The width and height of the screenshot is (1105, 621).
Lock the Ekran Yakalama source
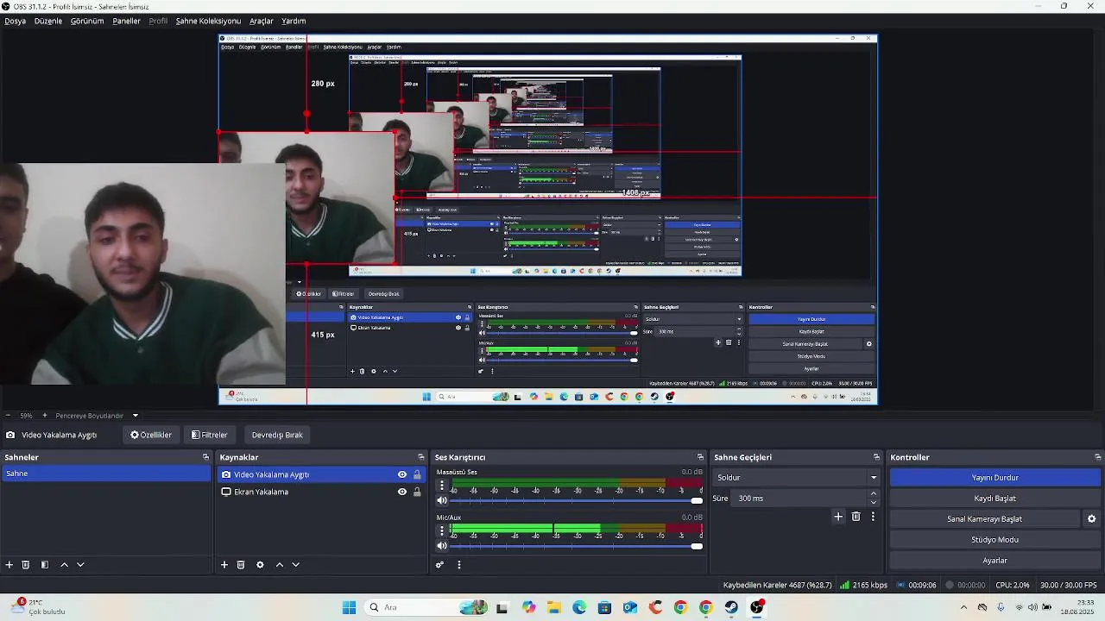tap(417, 492)
